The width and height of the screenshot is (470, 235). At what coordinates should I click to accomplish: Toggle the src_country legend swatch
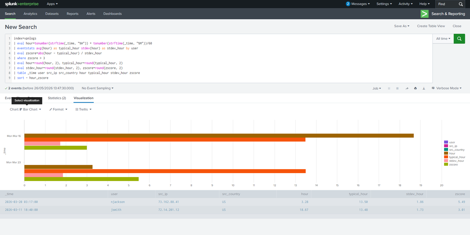pyautogui.click(x=446, y=149)
